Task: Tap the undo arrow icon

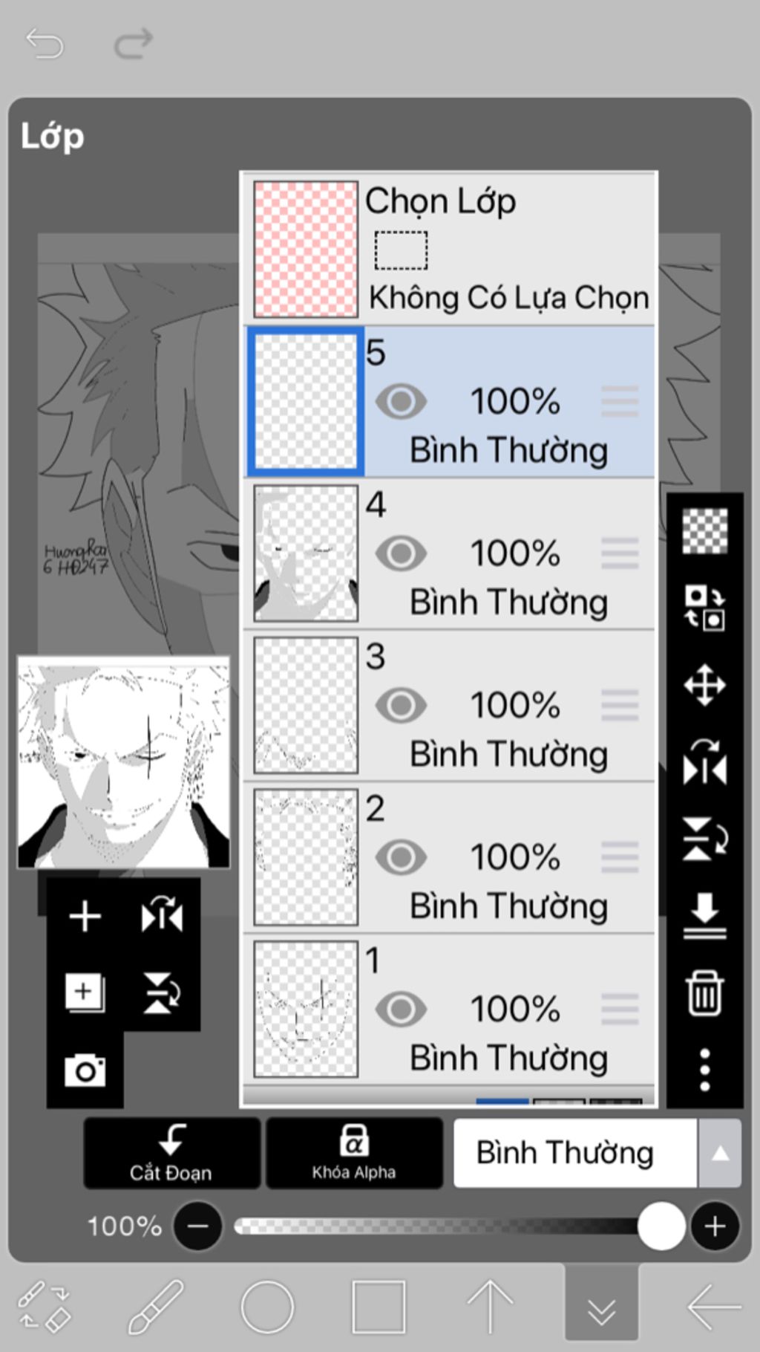Action: coord(45,43)
